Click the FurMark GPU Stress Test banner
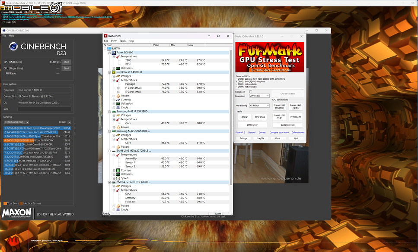Screen dimensions: 418x252 pyautogui.click(x=270, y=57)
